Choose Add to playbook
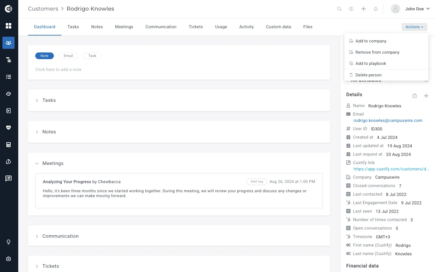The image size is (435, 272). tap(386, 63)
